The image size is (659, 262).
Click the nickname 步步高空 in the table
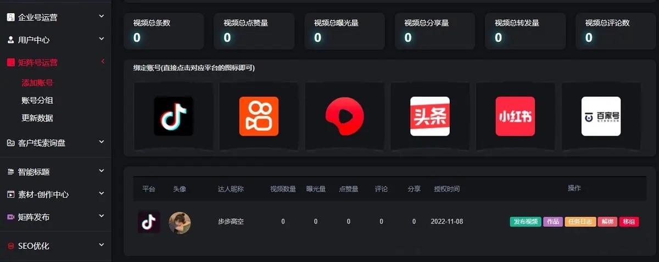(x=231, y=222)
